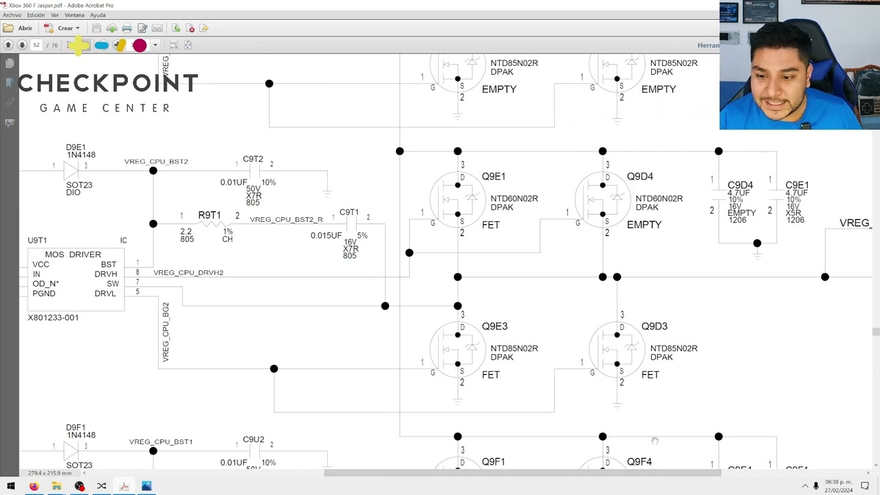Click the horizontal scrollbar thumb
Viewport: 880px width, 495px height.
click(x=522, y=472)
